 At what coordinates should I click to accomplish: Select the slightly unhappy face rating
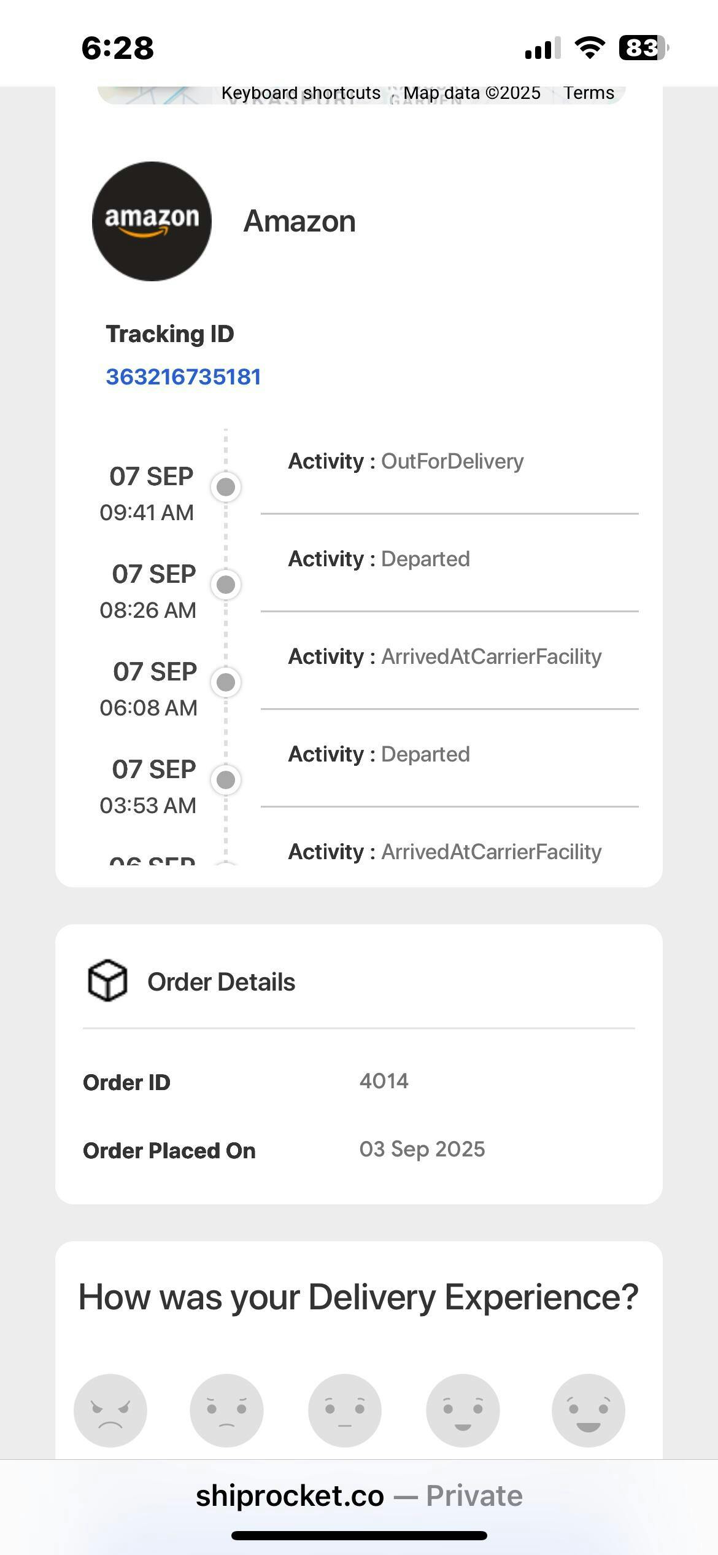[x=226, y=1410]
